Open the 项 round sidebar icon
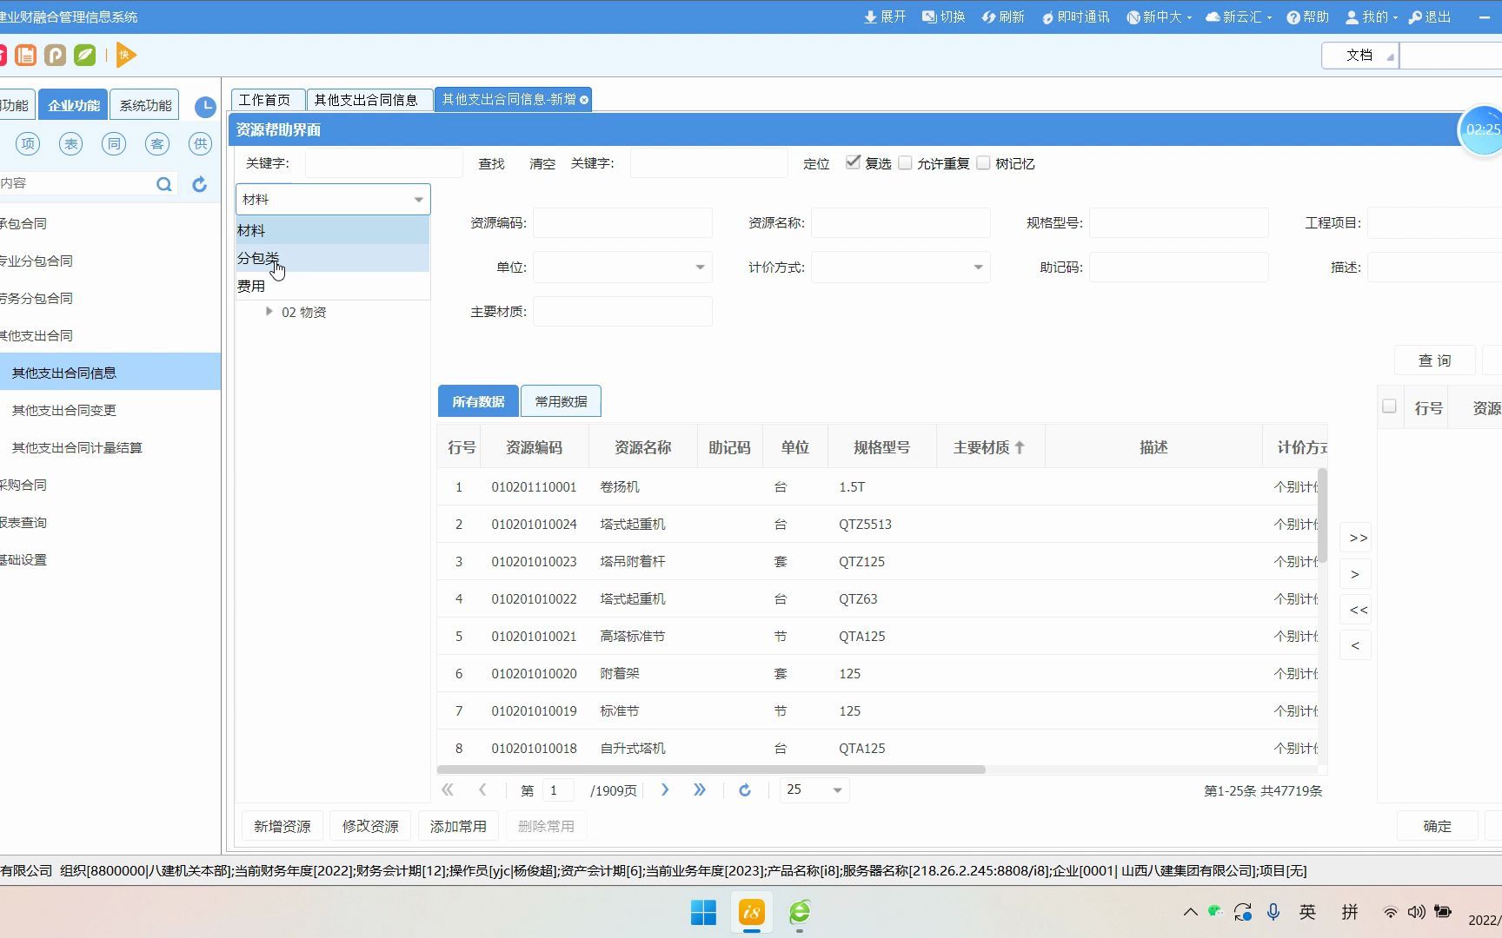Image resolution: width=1502 pixels, height=938 pixels. pos(28,143)
